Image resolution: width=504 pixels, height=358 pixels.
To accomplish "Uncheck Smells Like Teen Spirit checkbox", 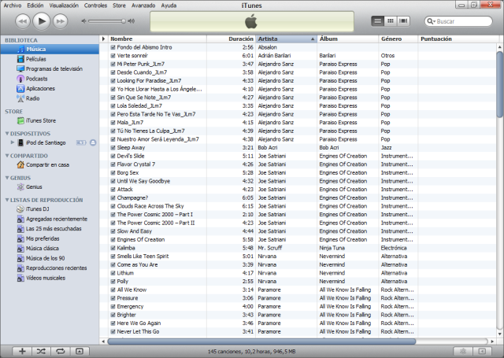I will click(x=113, y=257).
